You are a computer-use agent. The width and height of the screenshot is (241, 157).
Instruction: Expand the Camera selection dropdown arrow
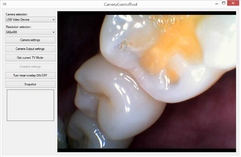click(x=53, y=20)
